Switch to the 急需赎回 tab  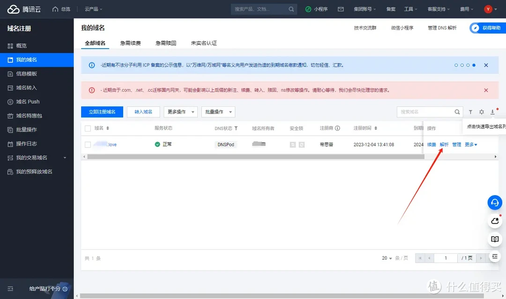tap(166, 43)
